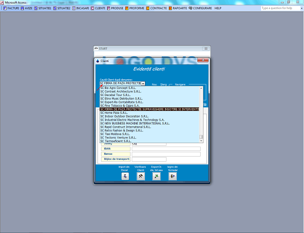This screenshot has width=304, height=233.
Task: Click the dropdown list scroll up arrow
Action: 201,88
